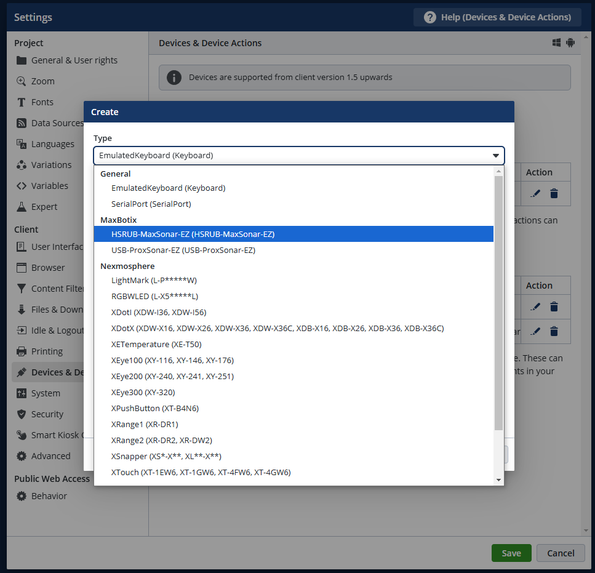Click the dropdown list scrollbar down arrow
Image resolution: width=595 pixels, height=573 pixels.
(498, 480)
